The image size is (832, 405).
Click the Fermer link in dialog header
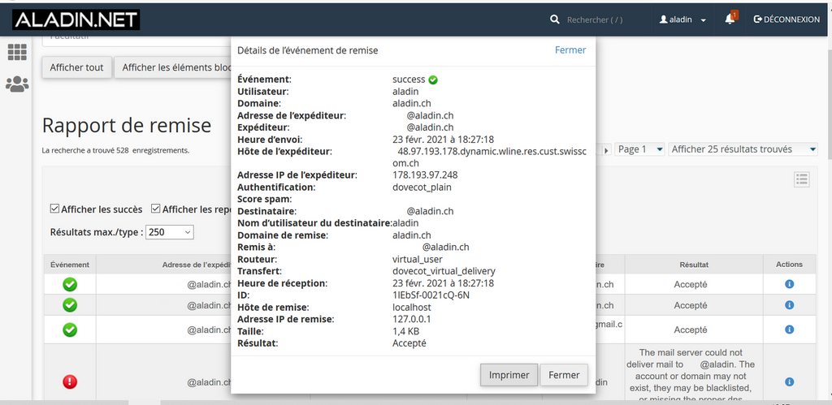pyautogui.click(x=570, y=50)
